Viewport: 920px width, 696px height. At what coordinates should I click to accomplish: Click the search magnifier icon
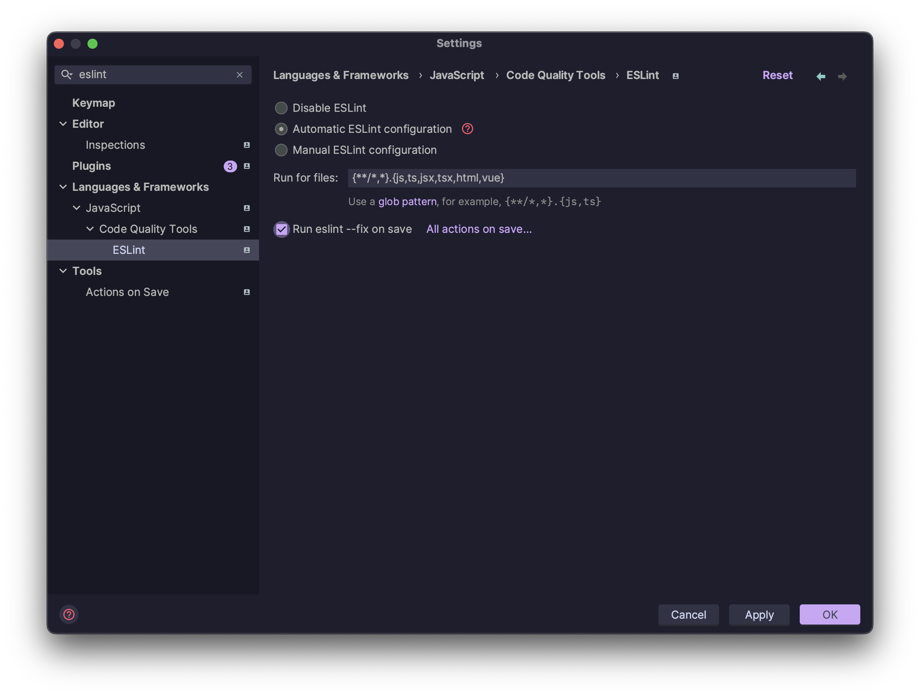coord(67,74)
